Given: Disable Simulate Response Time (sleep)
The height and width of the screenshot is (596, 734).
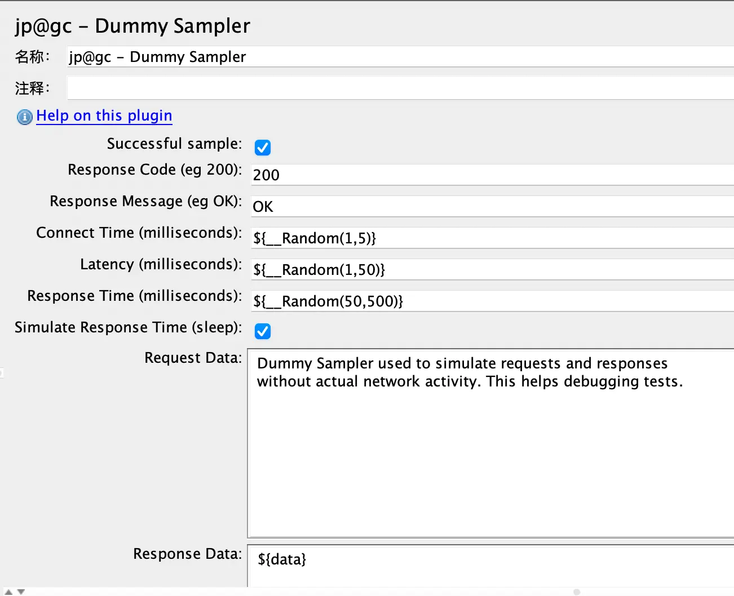Looking at the screenshot, I should (x=263, y=331).
